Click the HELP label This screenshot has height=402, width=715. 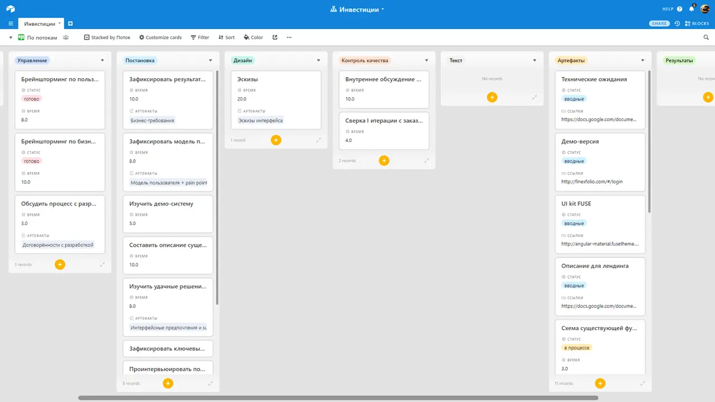pyautogui.click(x=668, y=9)
